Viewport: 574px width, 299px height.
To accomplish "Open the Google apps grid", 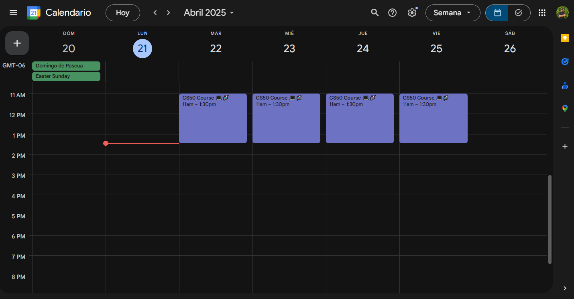I will tap(542, 13).
